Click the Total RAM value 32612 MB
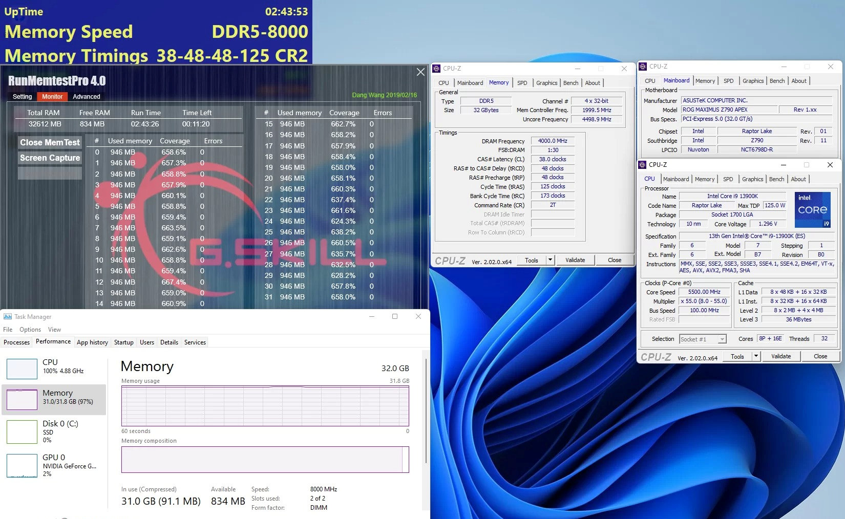The width and height of the screenshot is (845, 519). coord(45,124)
